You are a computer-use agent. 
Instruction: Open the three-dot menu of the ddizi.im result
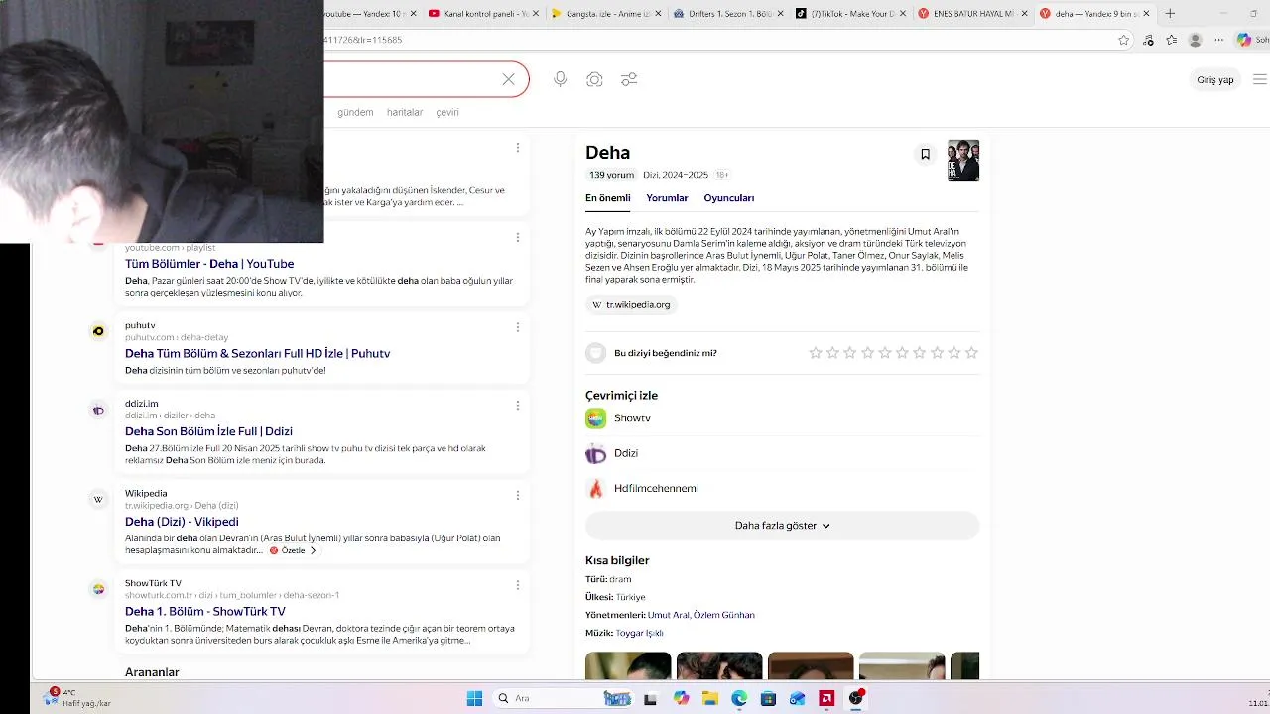point(518,405)
